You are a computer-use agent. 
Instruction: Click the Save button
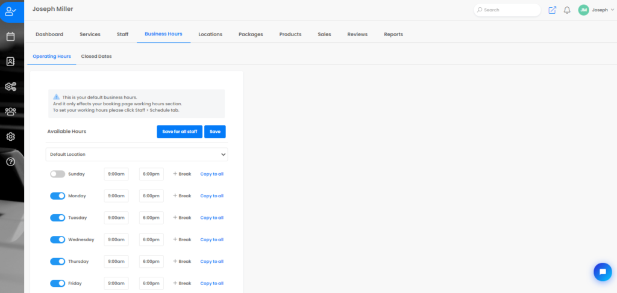215,132
